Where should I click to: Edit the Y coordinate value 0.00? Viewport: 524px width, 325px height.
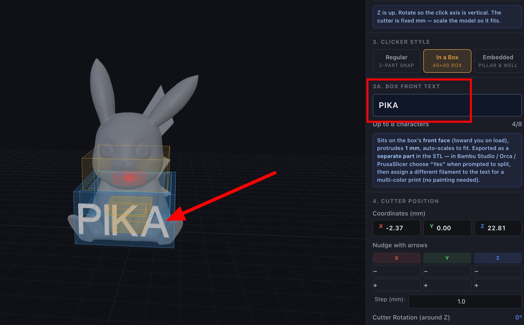coord(447,228)
